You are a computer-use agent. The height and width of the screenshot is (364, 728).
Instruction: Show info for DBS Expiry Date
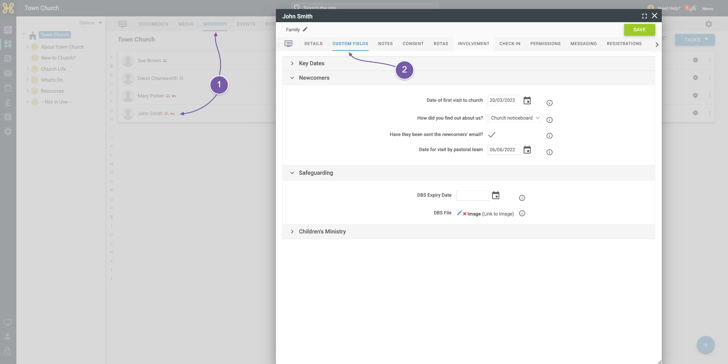pyautogui.click(x=522, y=198)
